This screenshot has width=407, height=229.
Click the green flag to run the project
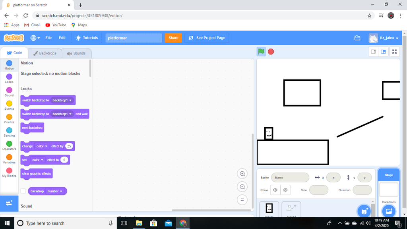pyautogui.click(x=261, y=51)
